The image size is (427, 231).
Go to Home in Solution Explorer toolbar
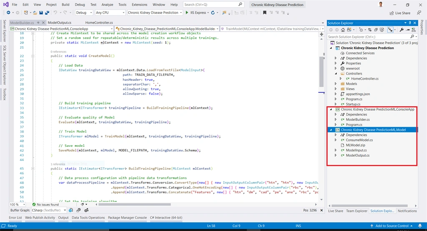coord(343,30)
